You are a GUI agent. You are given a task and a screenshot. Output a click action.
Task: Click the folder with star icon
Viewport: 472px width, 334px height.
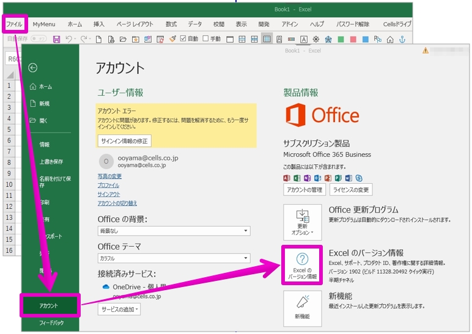(136, 39)
